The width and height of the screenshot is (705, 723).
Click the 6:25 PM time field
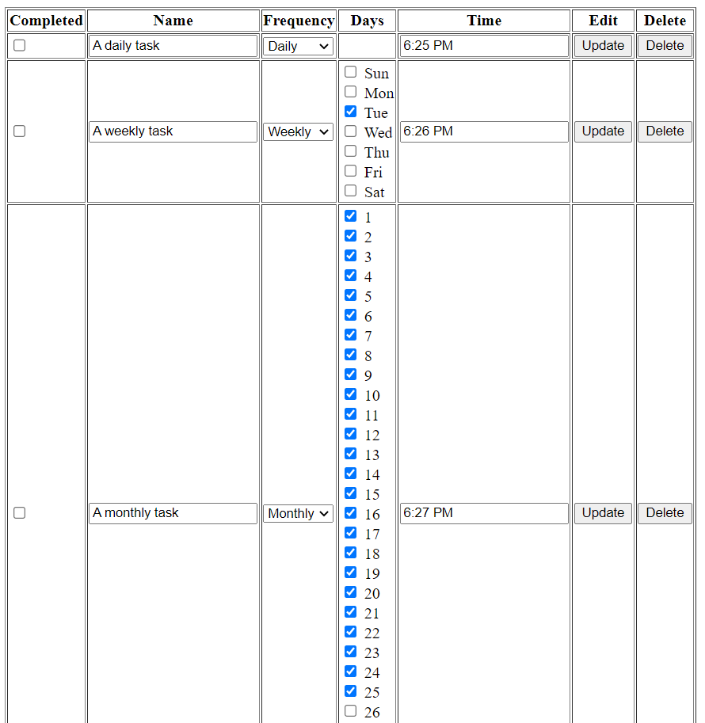click(483, 46)
